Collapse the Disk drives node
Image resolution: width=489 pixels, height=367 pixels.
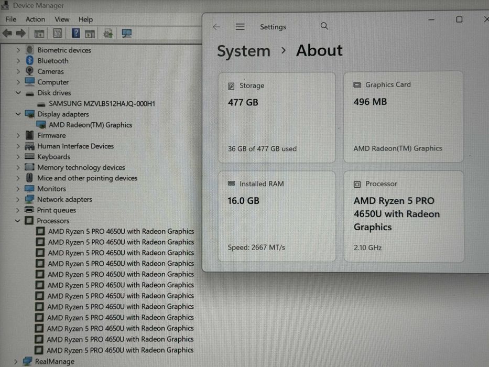(18, 93)
